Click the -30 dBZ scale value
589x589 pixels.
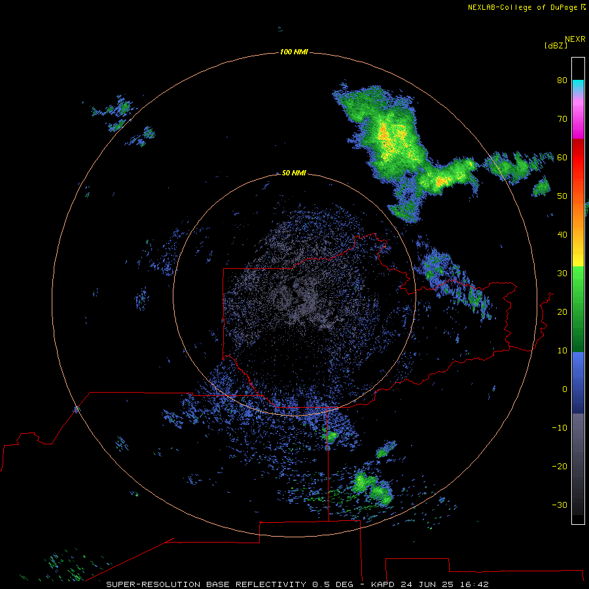[560, 505]
